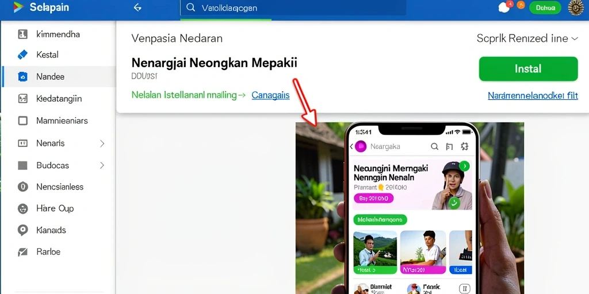This screenshot has width=589, height=294.
Task: Open kimmendha in the sidebar
Action: (58, 34)
